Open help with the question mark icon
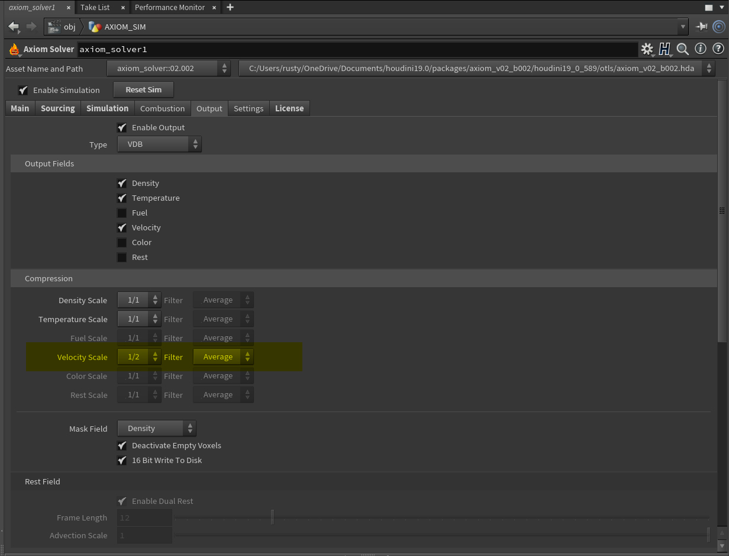The width and height of the screenshot is (729, 556). 718,49
